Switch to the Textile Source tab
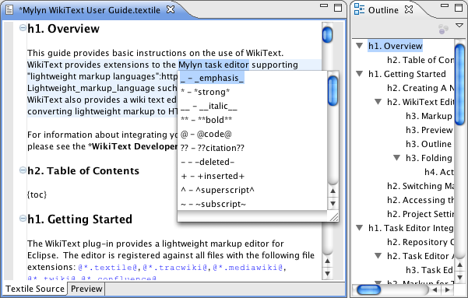This screenshot has width=468, height=298. click(35, 289)
